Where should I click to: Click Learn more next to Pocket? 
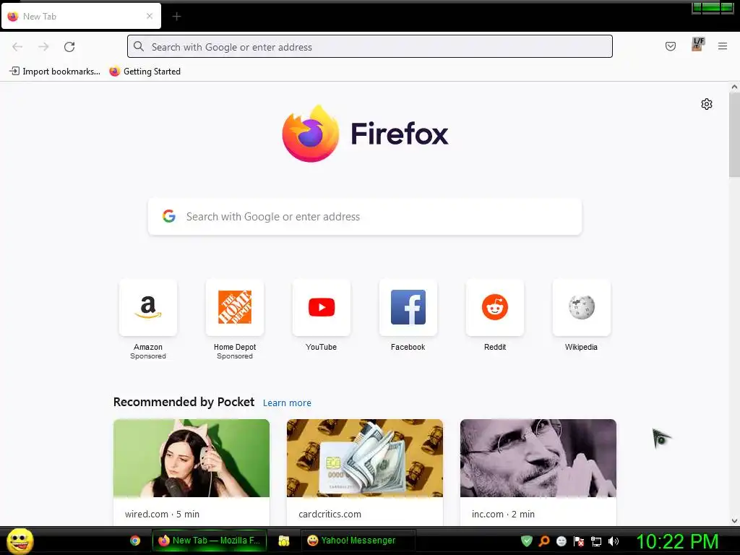(287, 403)
